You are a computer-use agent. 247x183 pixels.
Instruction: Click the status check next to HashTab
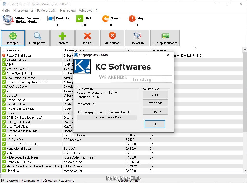pyautogui.click(x=4, y=135)
